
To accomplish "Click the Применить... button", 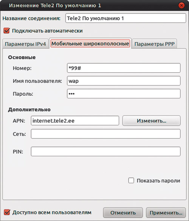I will [166, 213].
